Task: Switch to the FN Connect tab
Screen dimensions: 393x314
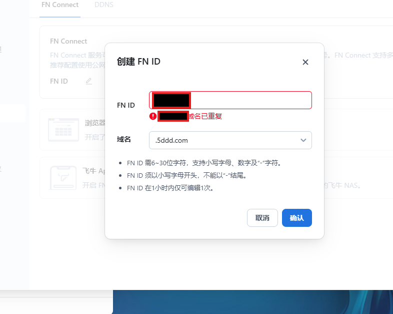Action: [x=60, y=5]
